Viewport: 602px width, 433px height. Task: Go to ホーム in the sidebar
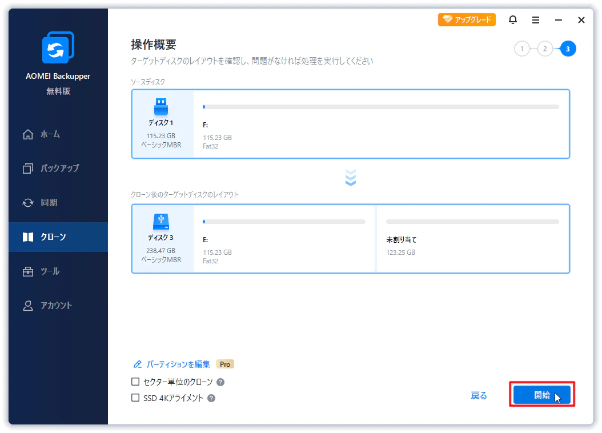(58, 134)
